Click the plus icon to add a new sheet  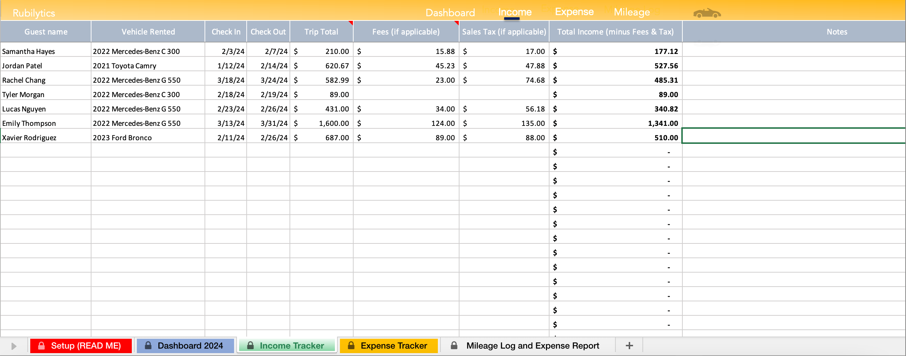coord(629,345)
